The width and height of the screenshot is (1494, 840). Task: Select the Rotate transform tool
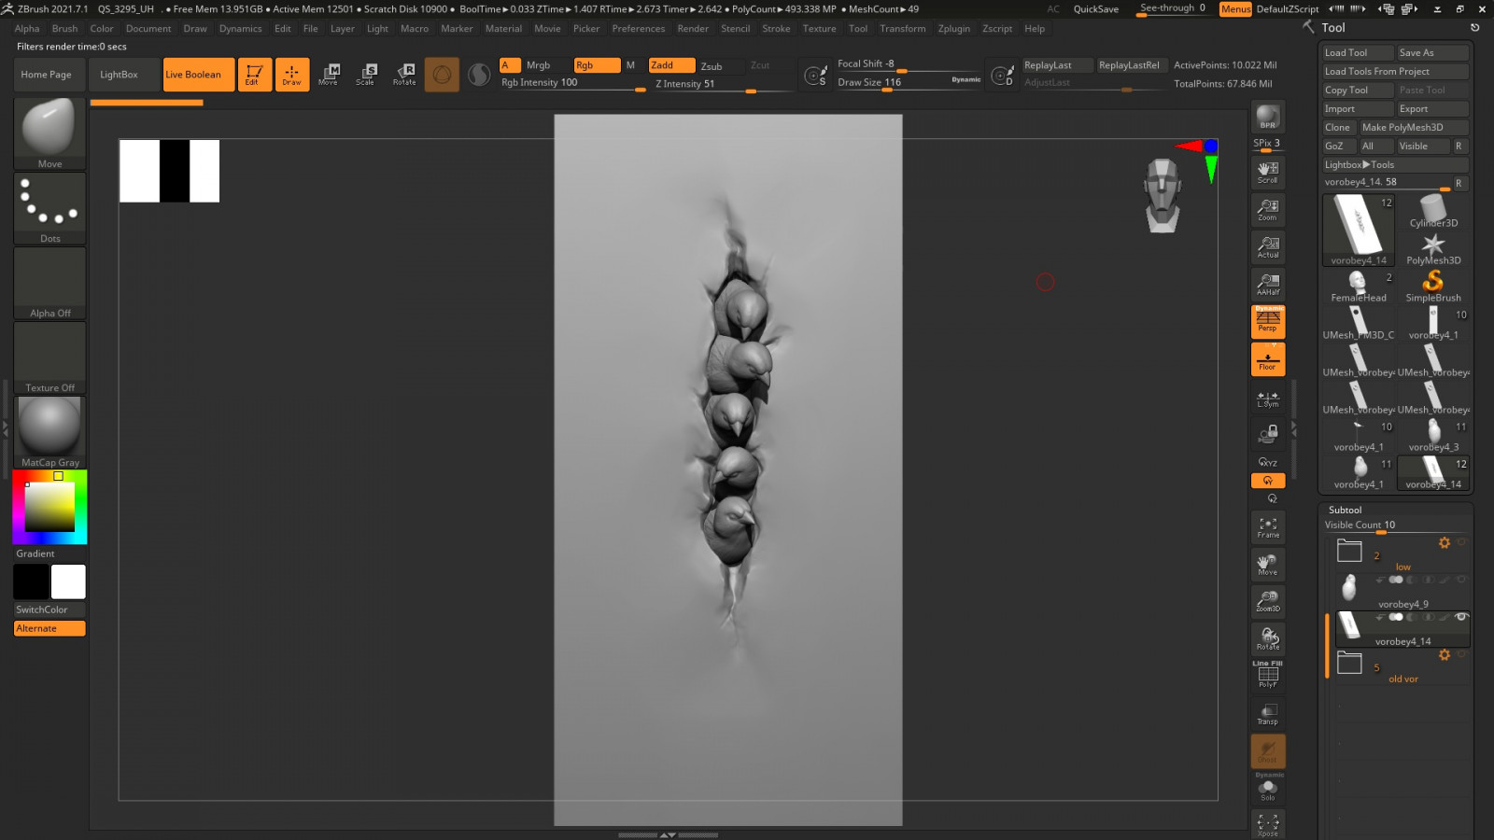click(404, 75)
